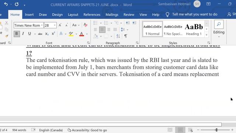Toggle Strikethrough formatting
This screenshot has height=133, width=236.
pos(40,34)
